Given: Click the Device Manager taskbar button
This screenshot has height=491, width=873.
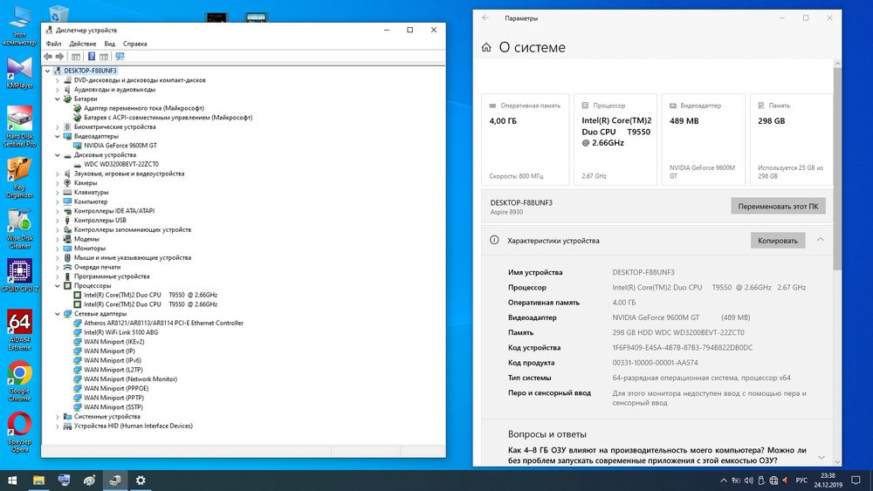Looking at the screenshot, I should coord(115,481).
